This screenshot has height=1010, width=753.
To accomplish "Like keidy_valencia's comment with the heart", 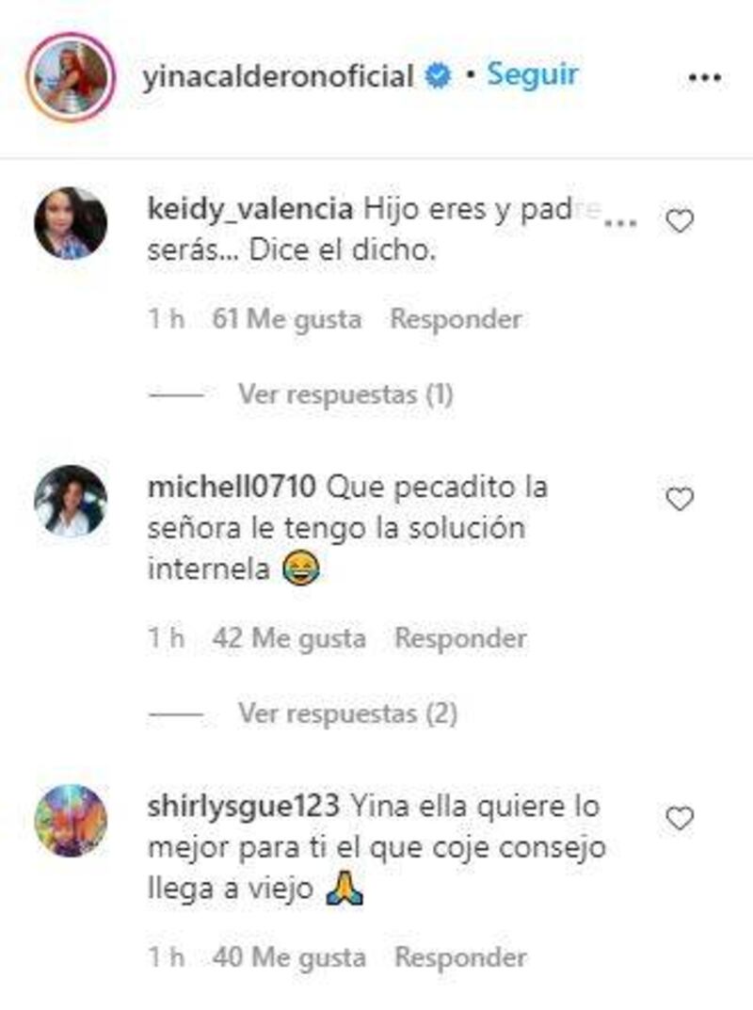I will pos(679,221).
